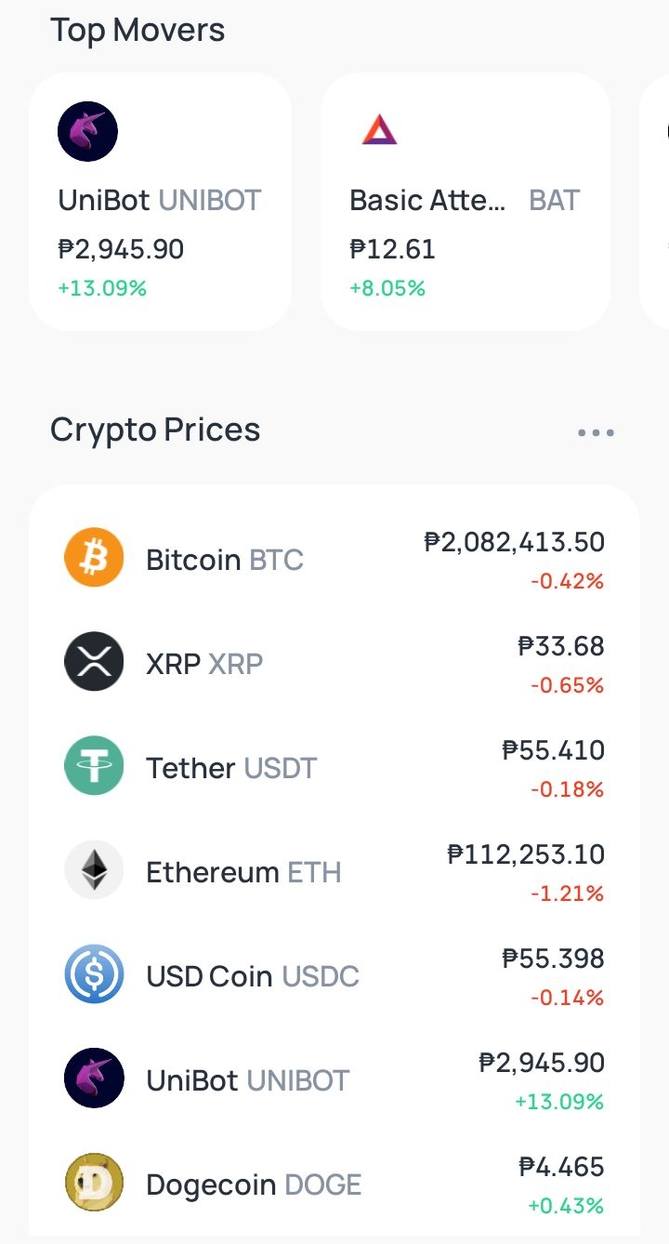Tap the UniBot +13.09% change in list
The width and height of the screenshot is (669, 1244).
559,1102
